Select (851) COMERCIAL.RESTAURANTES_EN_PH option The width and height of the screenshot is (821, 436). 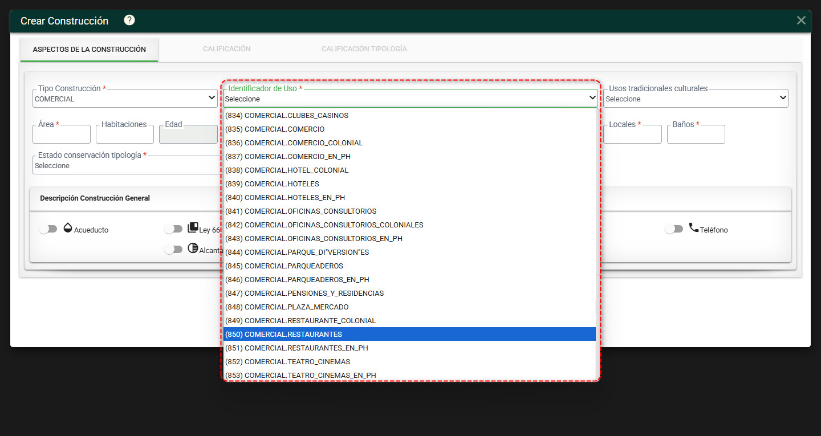[409, 348]
